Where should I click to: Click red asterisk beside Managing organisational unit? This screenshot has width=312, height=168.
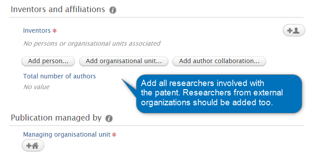click(x=114, y=135)
